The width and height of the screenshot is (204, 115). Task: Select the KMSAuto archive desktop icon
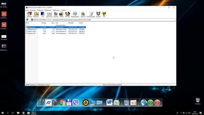pyautogui.click(x=4, y=47)
